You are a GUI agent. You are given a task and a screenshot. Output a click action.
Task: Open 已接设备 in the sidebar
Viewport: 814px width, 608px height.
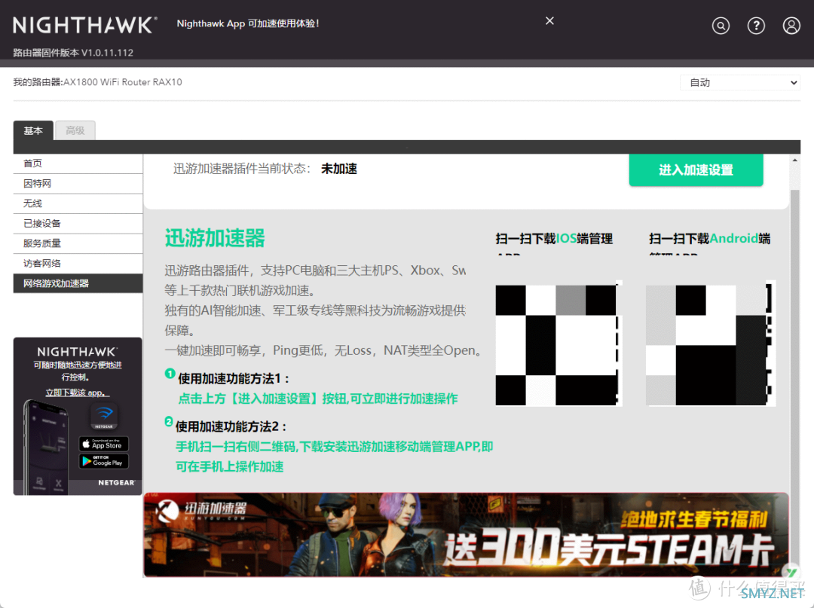coord(78,224)
